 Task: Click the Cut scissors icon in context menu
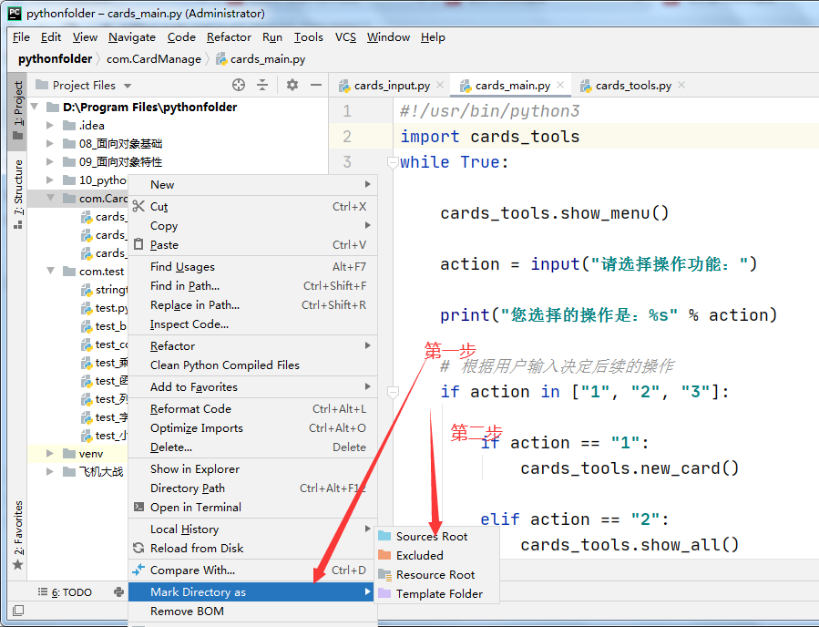[138, 206]
